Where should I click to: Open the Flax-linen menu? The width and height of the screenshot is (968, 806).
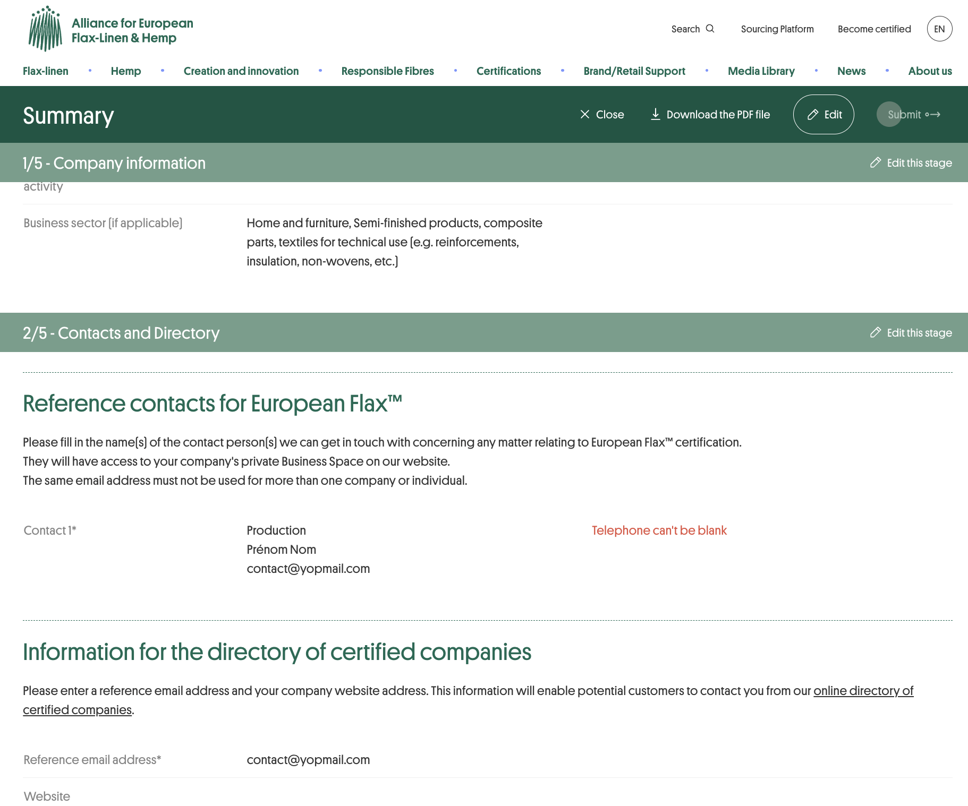(46, 71)
